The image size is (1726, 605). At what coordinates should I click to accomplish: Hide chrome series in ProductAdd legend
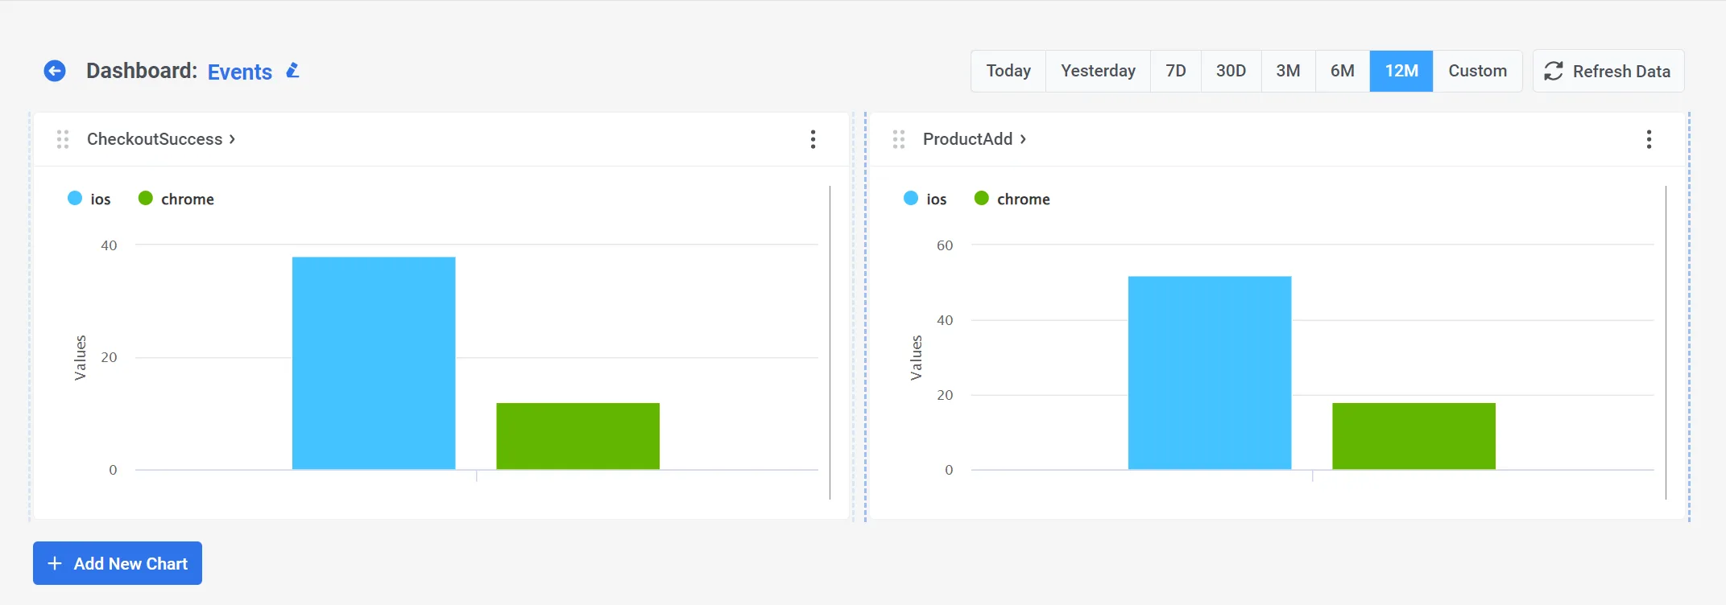tap(1012, 199)
